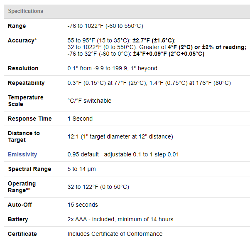
Task: Select the Repeatability row label
Action: 26,83
